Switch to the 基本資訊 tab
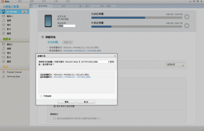 43,6
